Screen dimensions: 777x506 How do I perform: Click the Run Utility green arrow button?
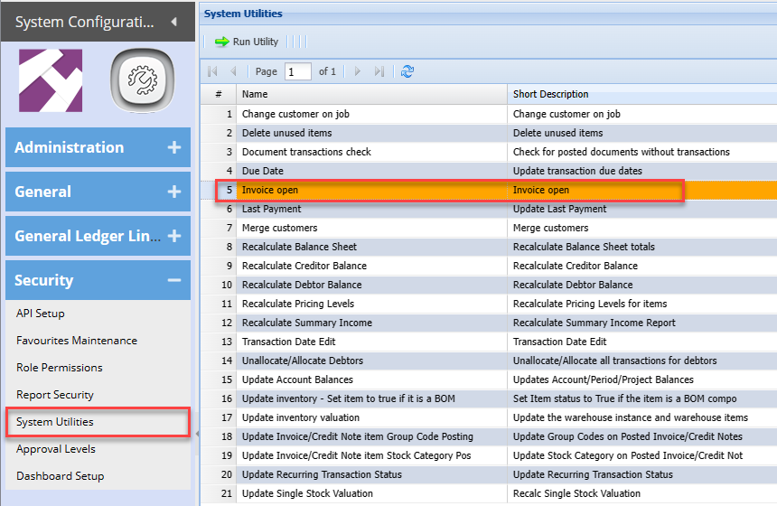[x=247, y=42]
